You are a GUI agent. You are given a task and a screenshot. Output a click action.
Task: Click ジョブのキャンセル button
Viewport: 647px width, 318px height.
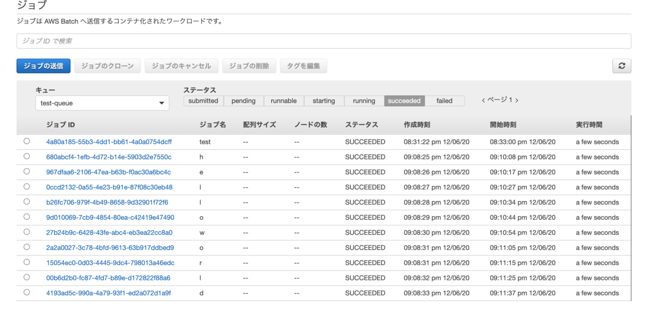click(x=182, y=66)
